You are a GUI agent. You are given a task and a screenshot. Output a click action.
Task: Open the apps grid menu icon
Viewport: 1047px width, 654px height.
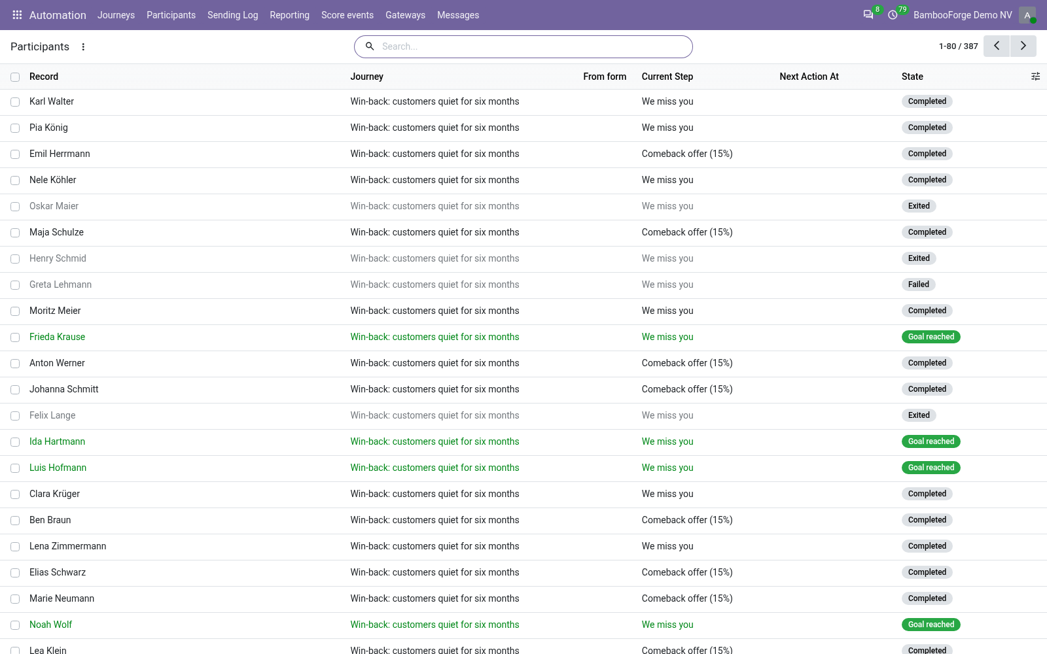coord(17,15)
